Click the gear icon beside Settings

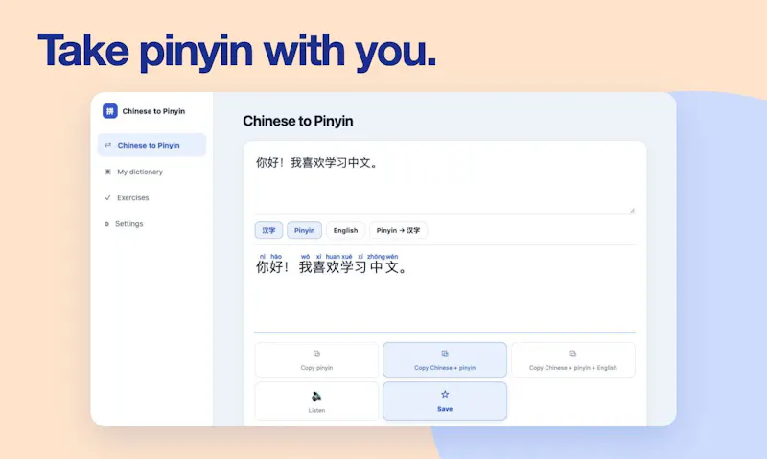coord(106,224)
